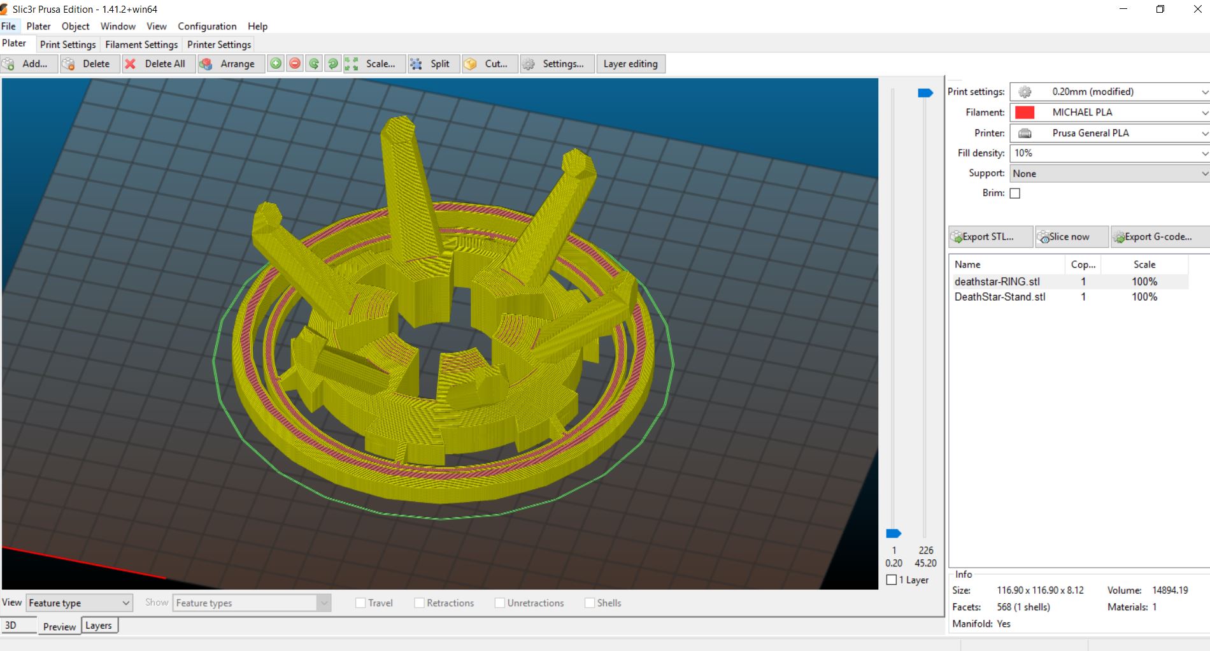
Task: Open the View menu
Action: pyautogui.click(x=156, y=26)
